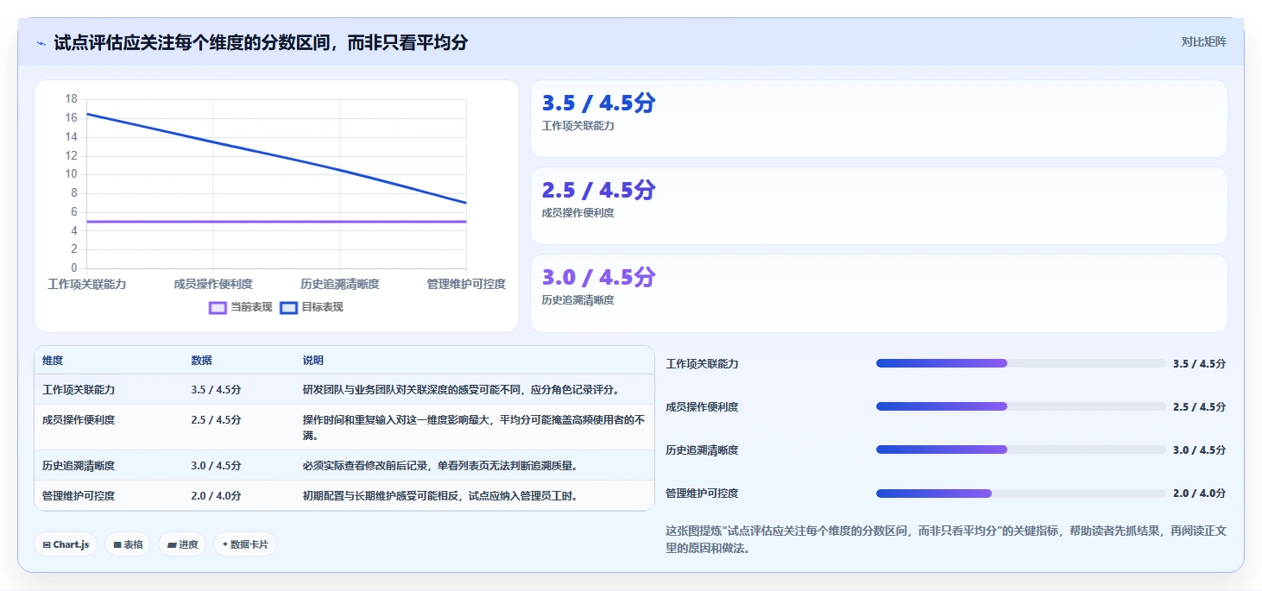The width and height of the screenshot is (1262, 591).
Task: Click the 维度 table column header
Action: tap(53, 361)
